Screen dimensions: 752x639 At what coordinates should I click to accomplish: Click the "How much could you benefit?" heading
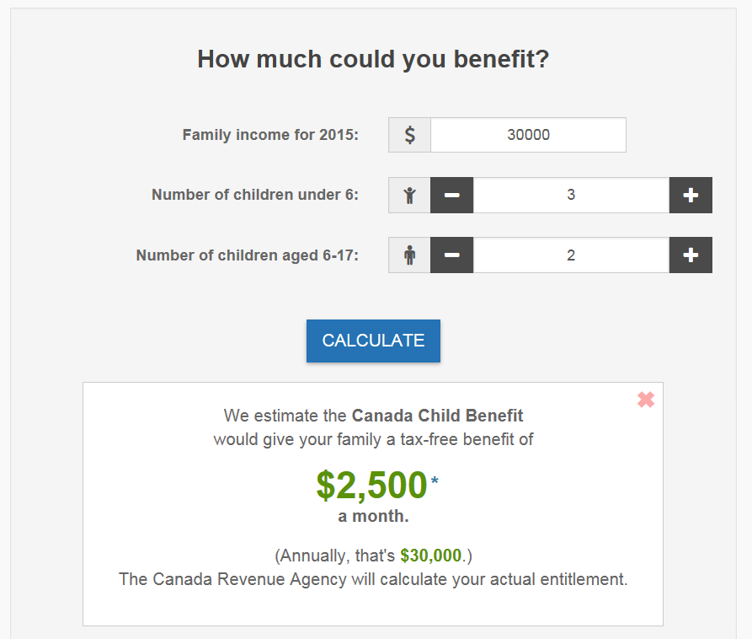(x=373, y=60)
